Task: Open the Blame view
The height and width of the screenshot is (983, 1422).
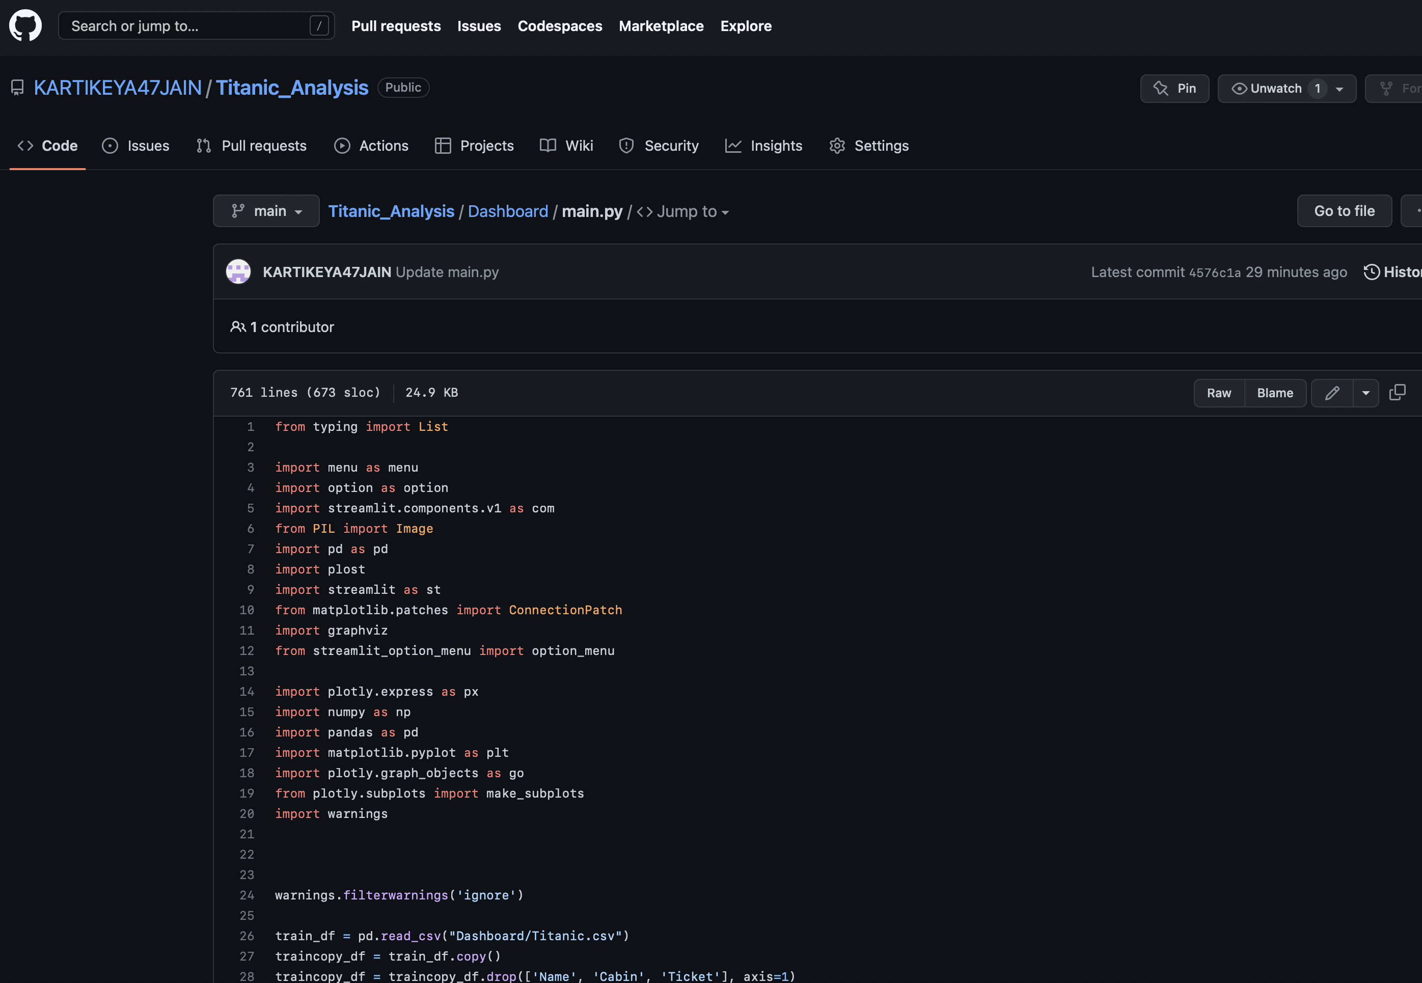Action: [x=1275, y=393]
